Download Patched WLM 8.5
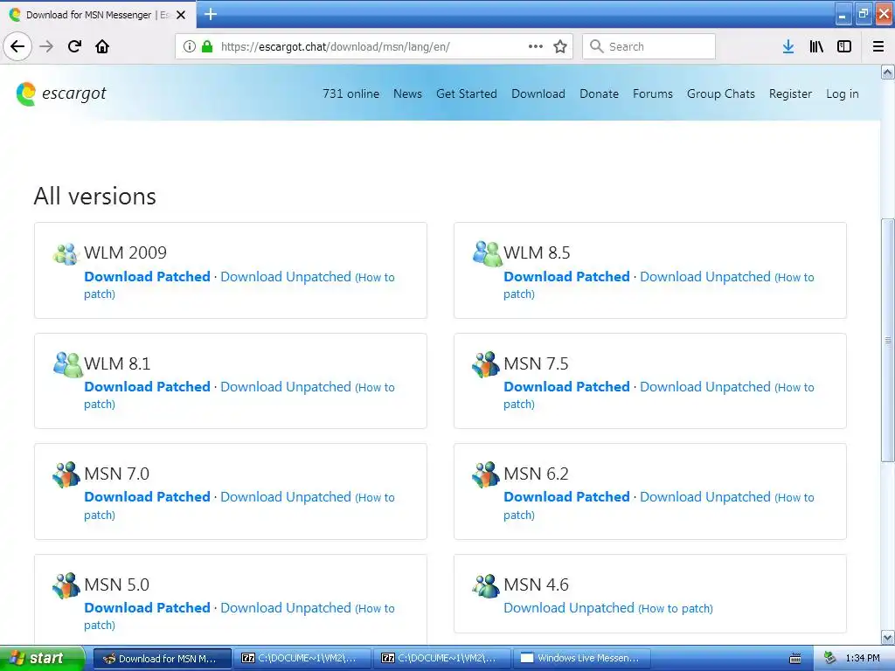Image resolution: width=895 pixels, height=671 pixels. coord(566,277)
